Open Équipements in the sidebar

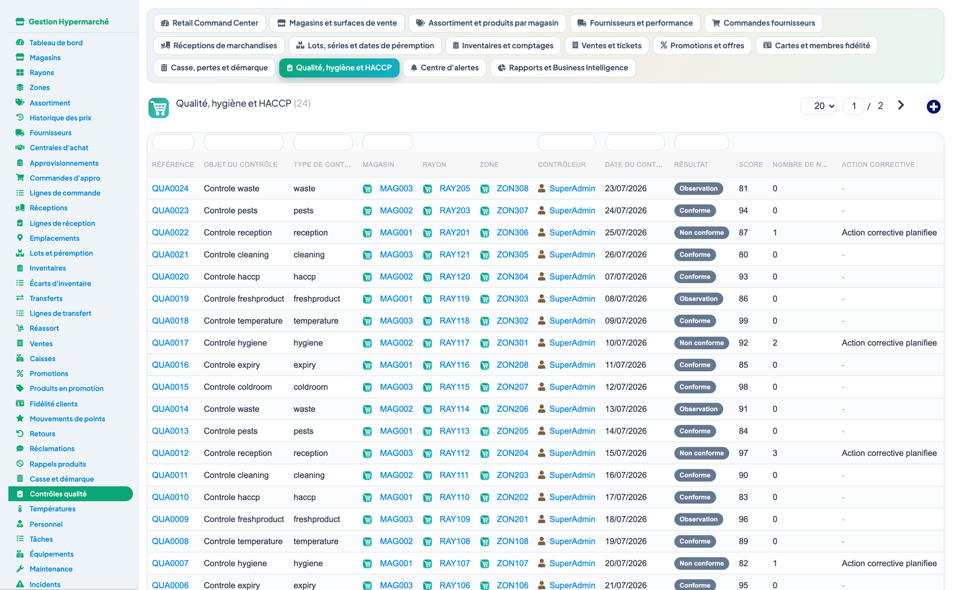[x=51, y=554]
